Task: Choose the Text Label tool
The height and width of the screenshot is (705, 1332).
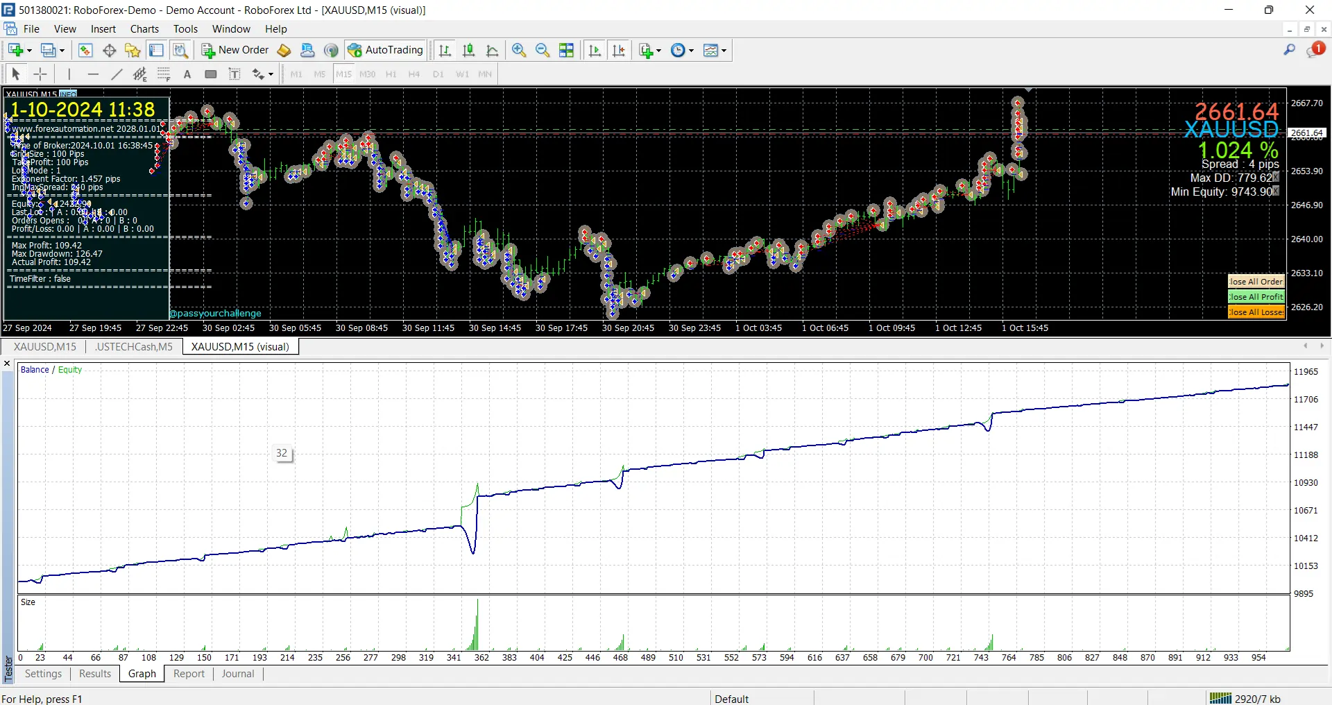Action: point(234,74)
